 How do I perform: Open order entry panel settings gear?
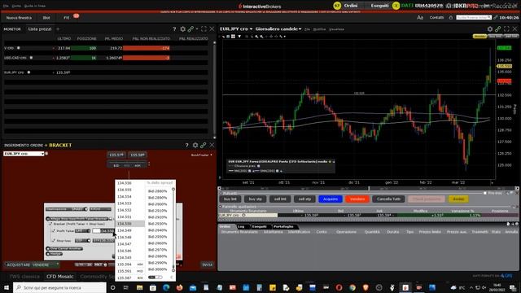pyautogui.click(x=195, y=145)
